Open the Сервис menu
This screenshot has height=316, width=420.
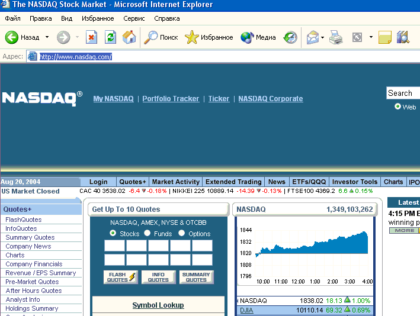click(x=134, y=18)
